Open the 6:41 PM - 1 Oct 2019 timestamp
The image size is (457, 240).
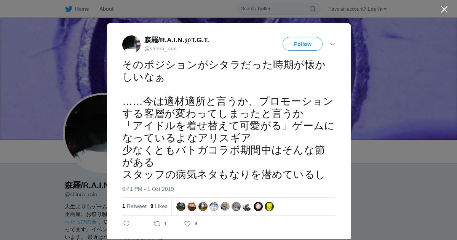pyautogui.click(x=148, y=189)
